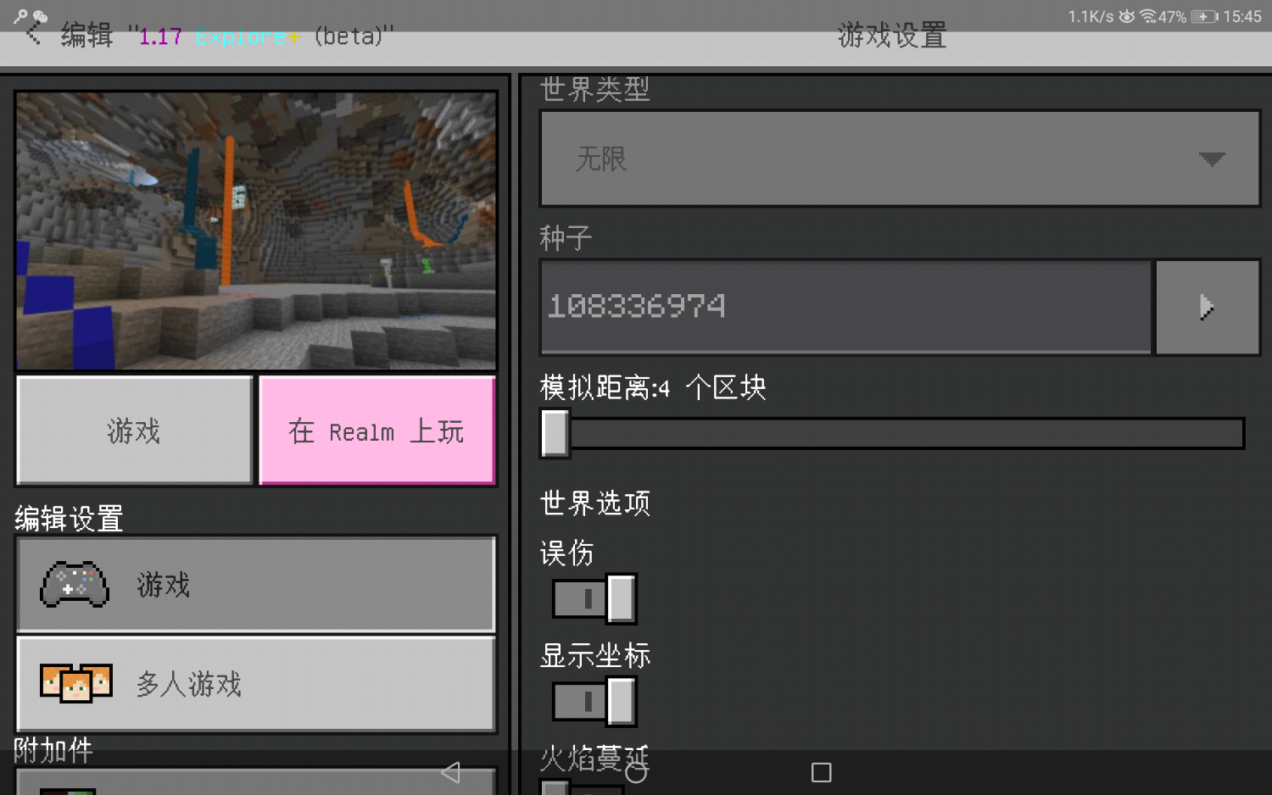
Task: Click the world preview cave thumbnail
Action: coord(256,231)
